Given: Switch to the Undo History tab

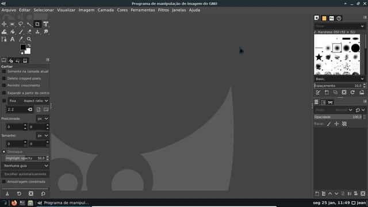Looking at the screenshot, I should coord(18,60).
